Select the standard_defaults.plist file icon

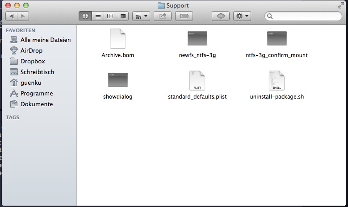[x=197, y=80]
